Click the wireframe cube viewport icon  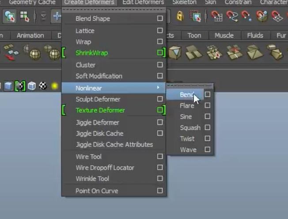(x=32, y=86)
